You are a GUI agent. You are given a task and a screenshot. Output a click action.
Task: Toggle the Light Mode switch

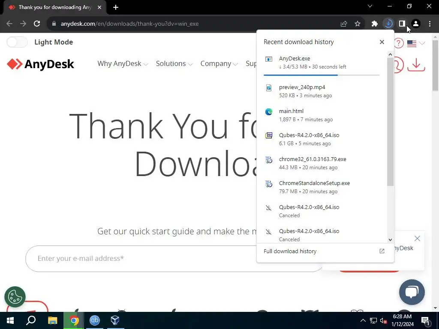coord(17,42)
